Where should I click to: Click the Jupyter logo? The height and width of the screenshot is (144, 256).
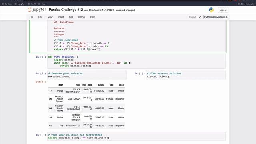click(37, 10)
